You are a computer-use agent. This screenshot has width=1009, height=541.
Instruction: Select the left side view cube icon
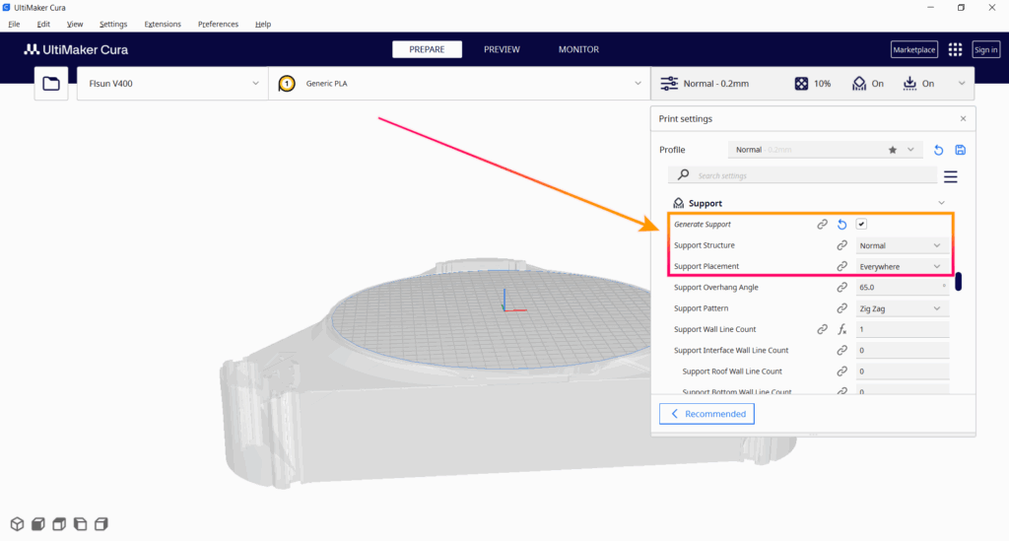(x=81, y=524)
